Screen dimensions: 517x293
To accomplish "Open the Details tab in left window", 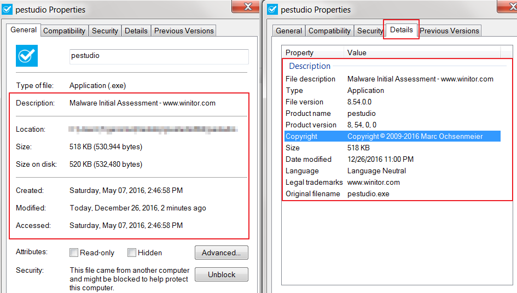I will coord(136,31).
